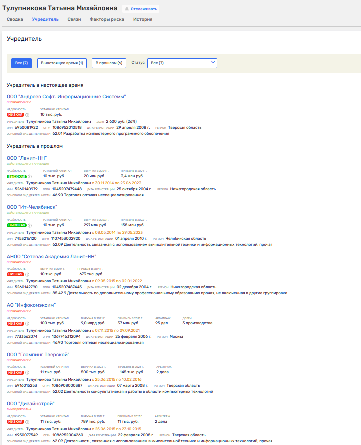361x445 pixels.
Task: Open info icon beside НИЗКАЯ for Инфокомэксим
Action: (x=27, y=324)
